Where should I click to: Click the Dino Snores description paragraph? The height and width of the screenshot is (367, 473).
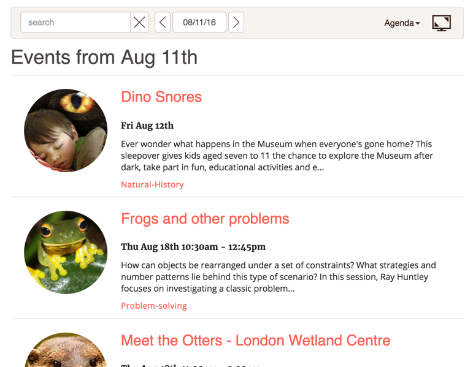click(x=277, y=156)
